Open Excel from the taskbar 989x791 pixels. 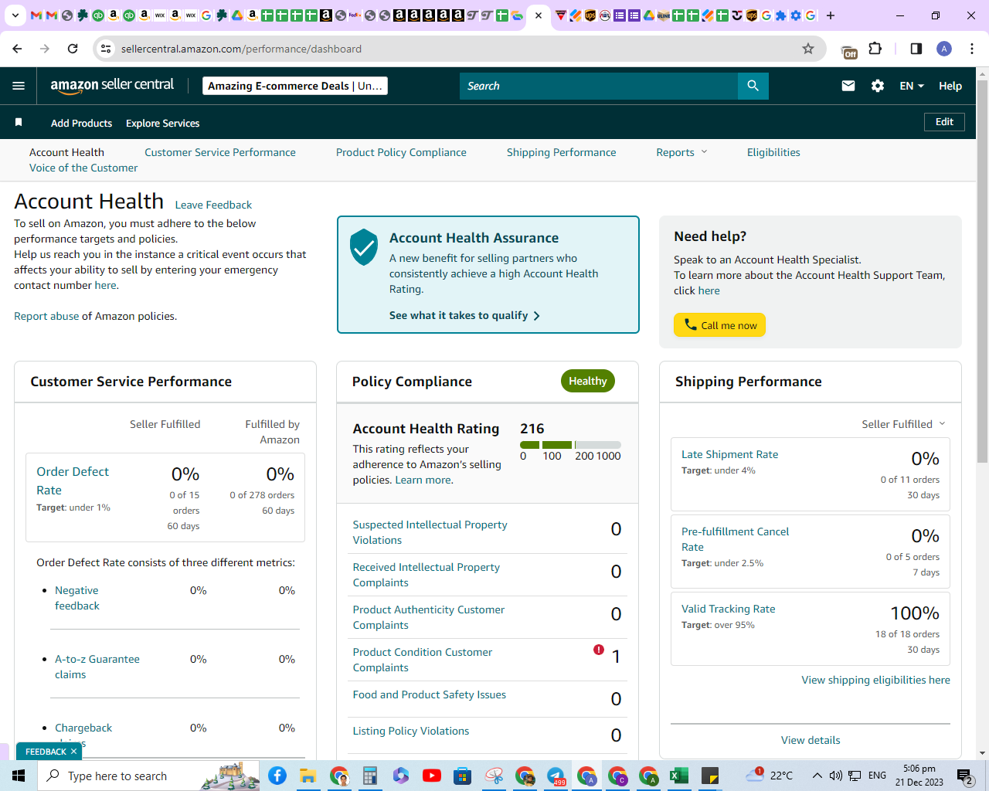click(679, 776)
